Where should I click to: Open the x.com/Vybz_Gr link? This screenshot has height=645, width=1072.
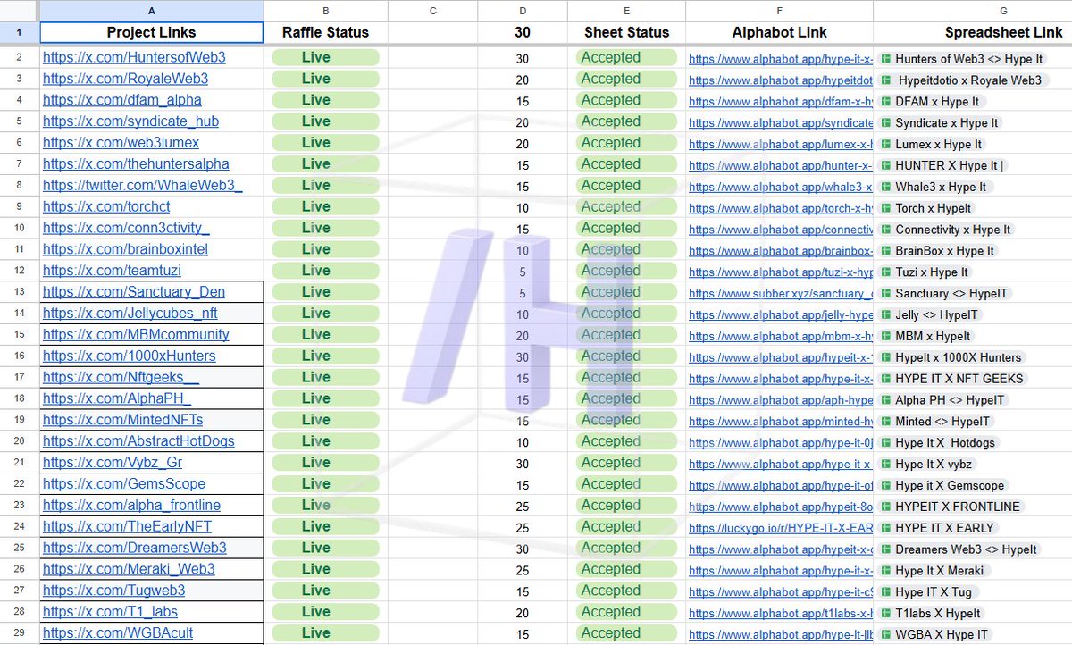click(113, 463)
